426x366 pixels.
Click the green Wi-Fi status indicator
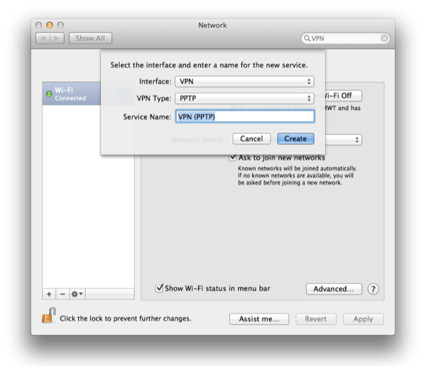pos(49,94)
